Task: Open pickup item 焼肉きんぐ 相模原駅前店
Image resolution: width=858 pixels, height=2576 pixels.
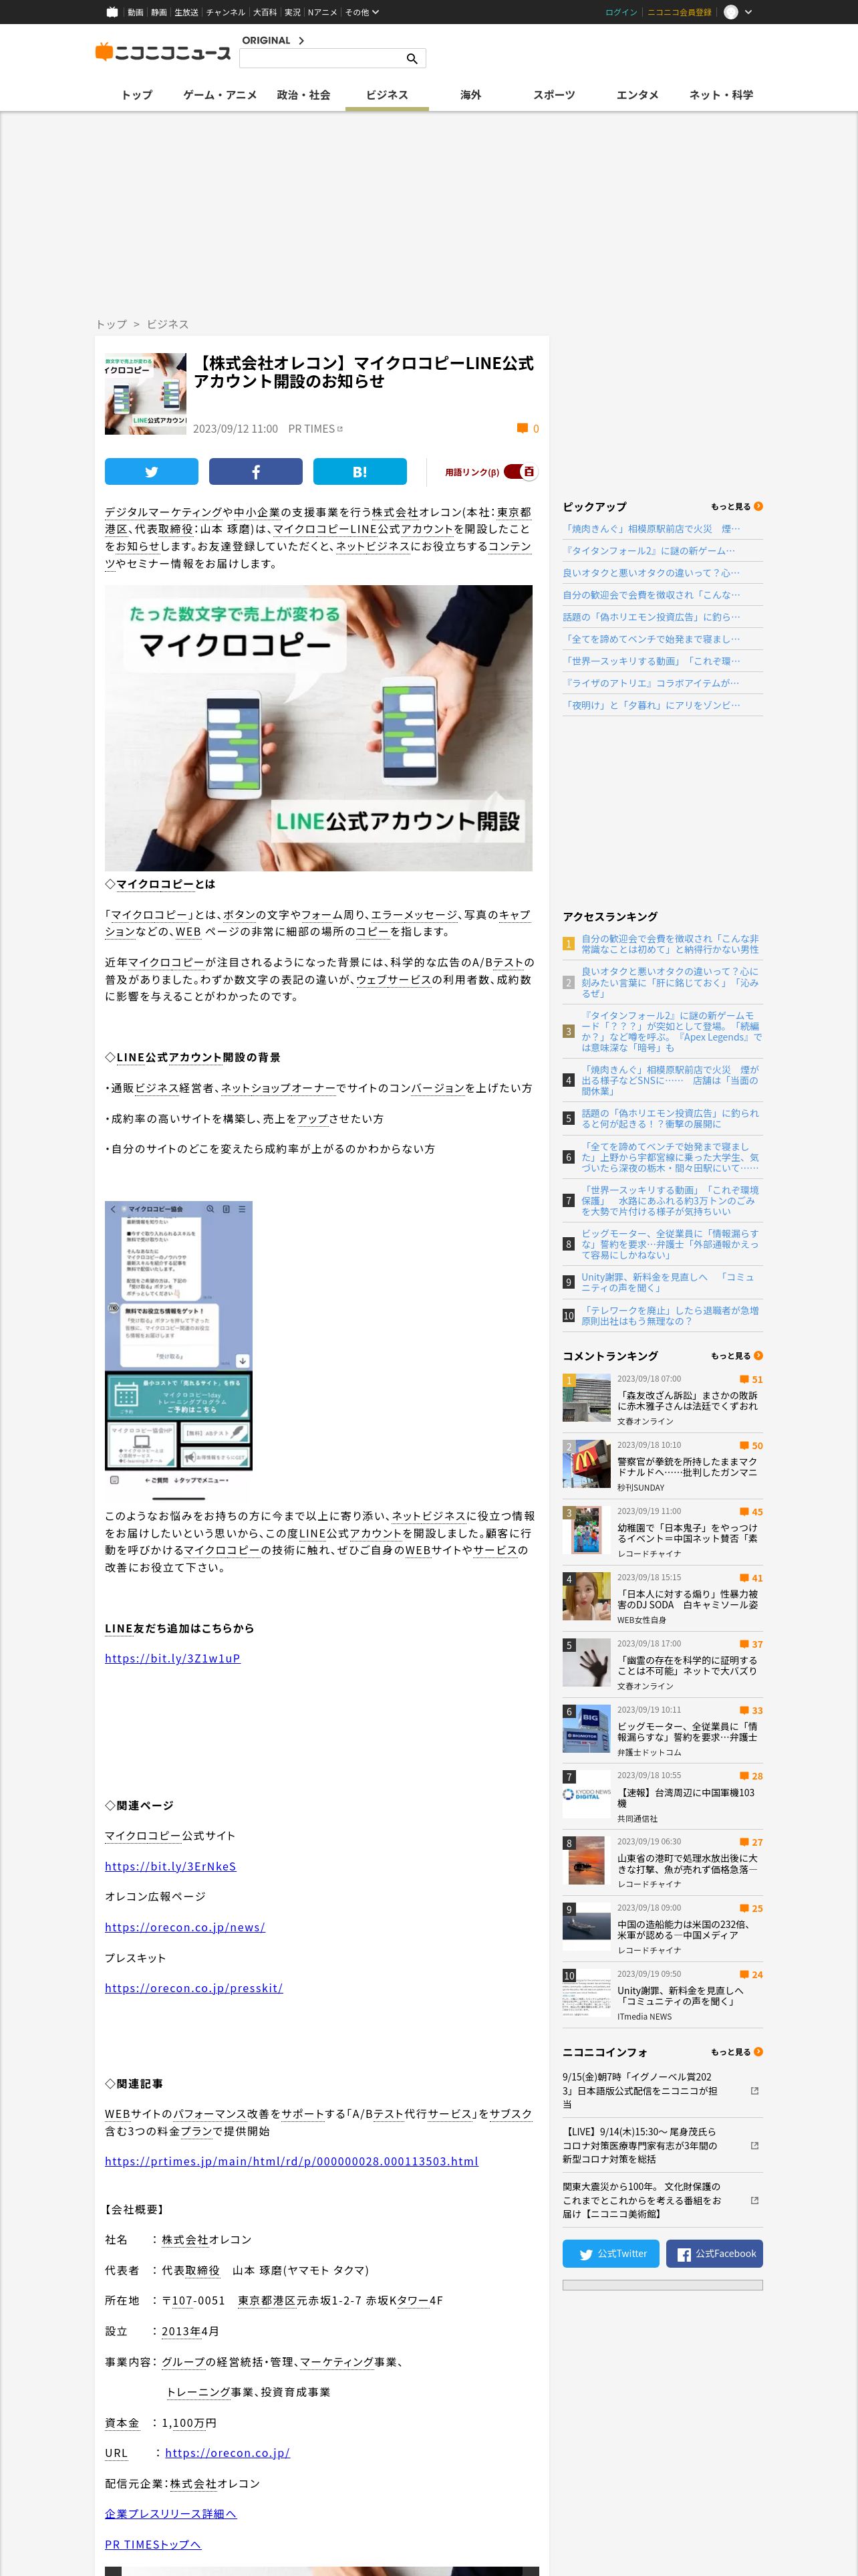Action: 652,529
